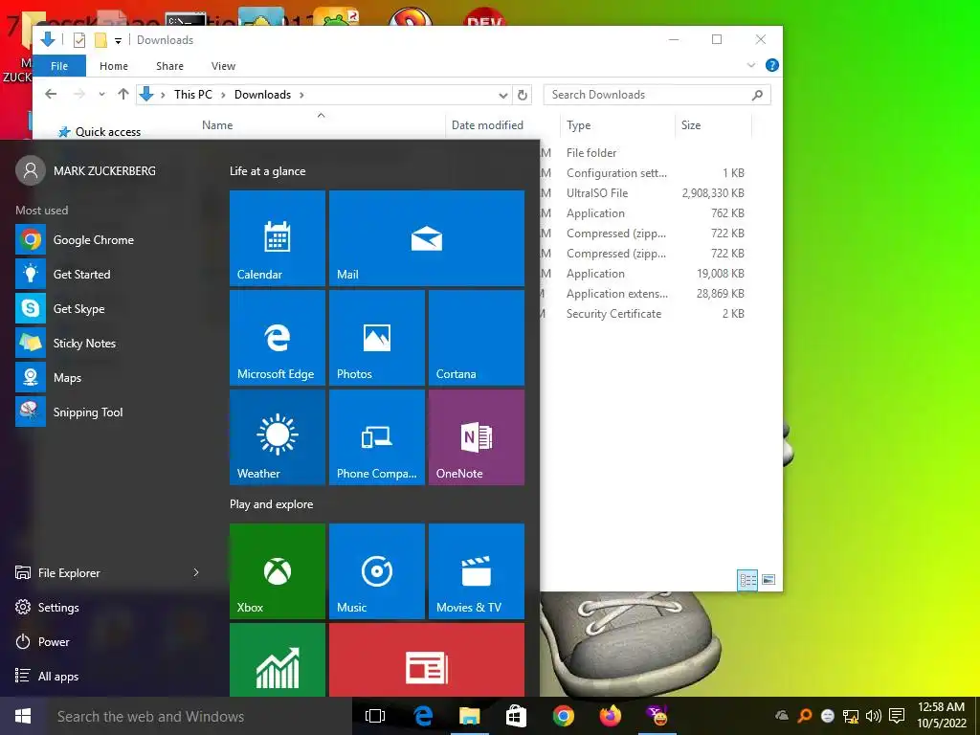Open the Calendar tile

[278, 238]
